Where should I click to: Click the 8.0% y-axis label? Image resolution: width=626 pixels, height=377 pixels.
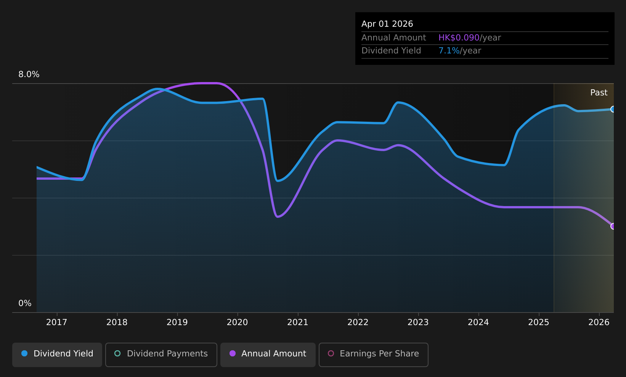point(29,74)
